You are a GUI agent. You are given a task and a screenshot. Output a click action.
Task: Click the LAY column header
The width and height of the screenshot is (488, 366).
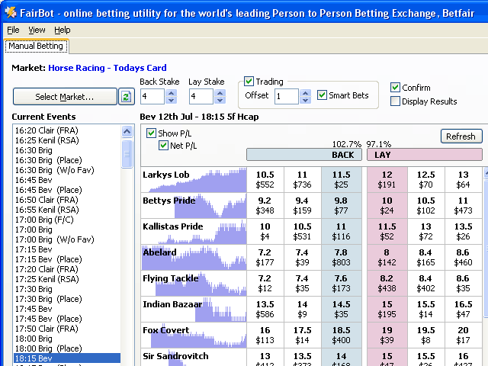coord(425,155)
